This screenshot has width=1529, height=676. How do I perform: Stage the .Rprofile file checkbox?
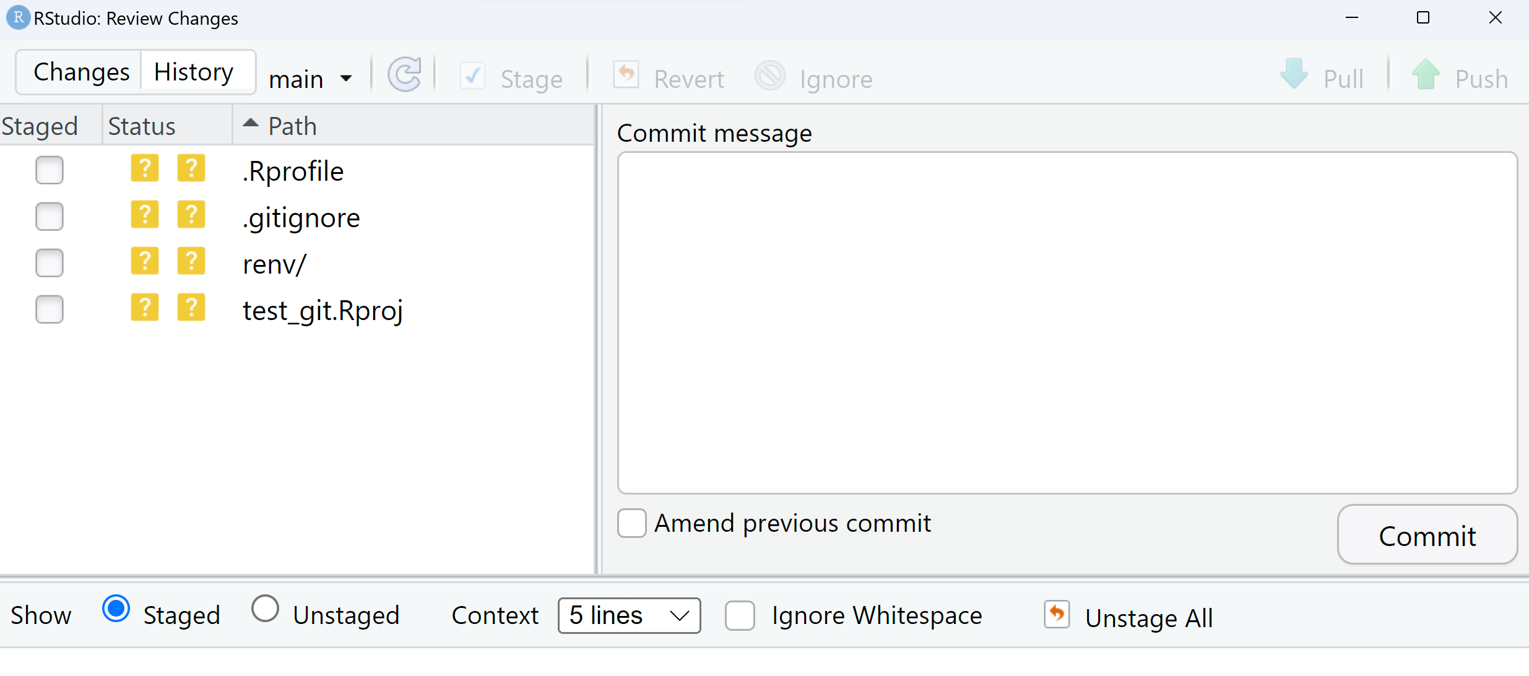coord(50,170)
